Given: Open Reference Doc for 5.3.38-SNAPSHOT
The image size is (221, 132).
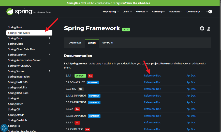Looking at the screenshot, I should tap(153, 116).
